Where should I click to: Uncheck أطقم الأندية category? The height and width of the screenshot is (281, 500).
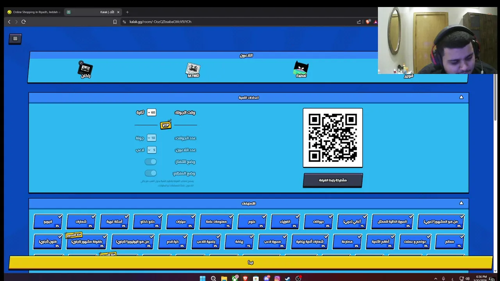[380, 242]
